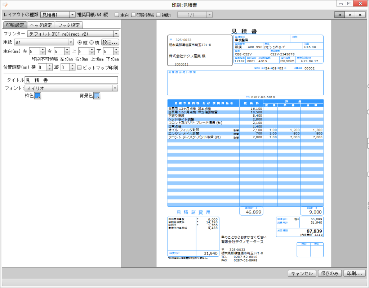
Task: Click the タイトル text field
Action: coord(71,80)
